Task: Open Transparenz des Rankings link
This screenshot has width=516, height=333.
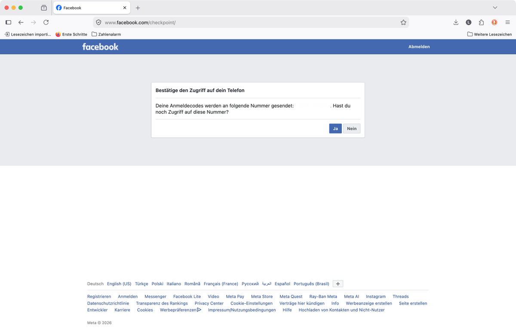Action: [162, 303]
